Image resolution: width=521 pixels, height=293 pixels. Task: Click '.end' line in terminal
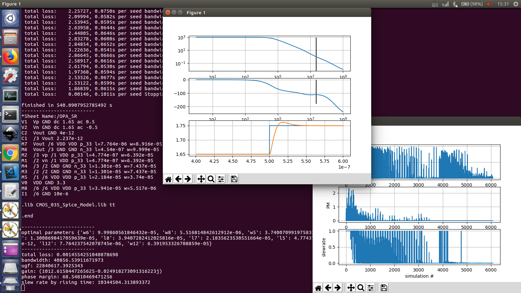pyautogui.click(x=27, y=216)
